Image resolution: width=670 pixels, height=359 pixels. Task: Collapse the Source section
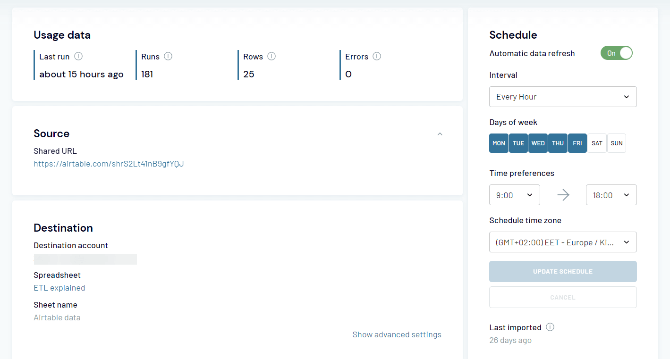tap(440, 134)
